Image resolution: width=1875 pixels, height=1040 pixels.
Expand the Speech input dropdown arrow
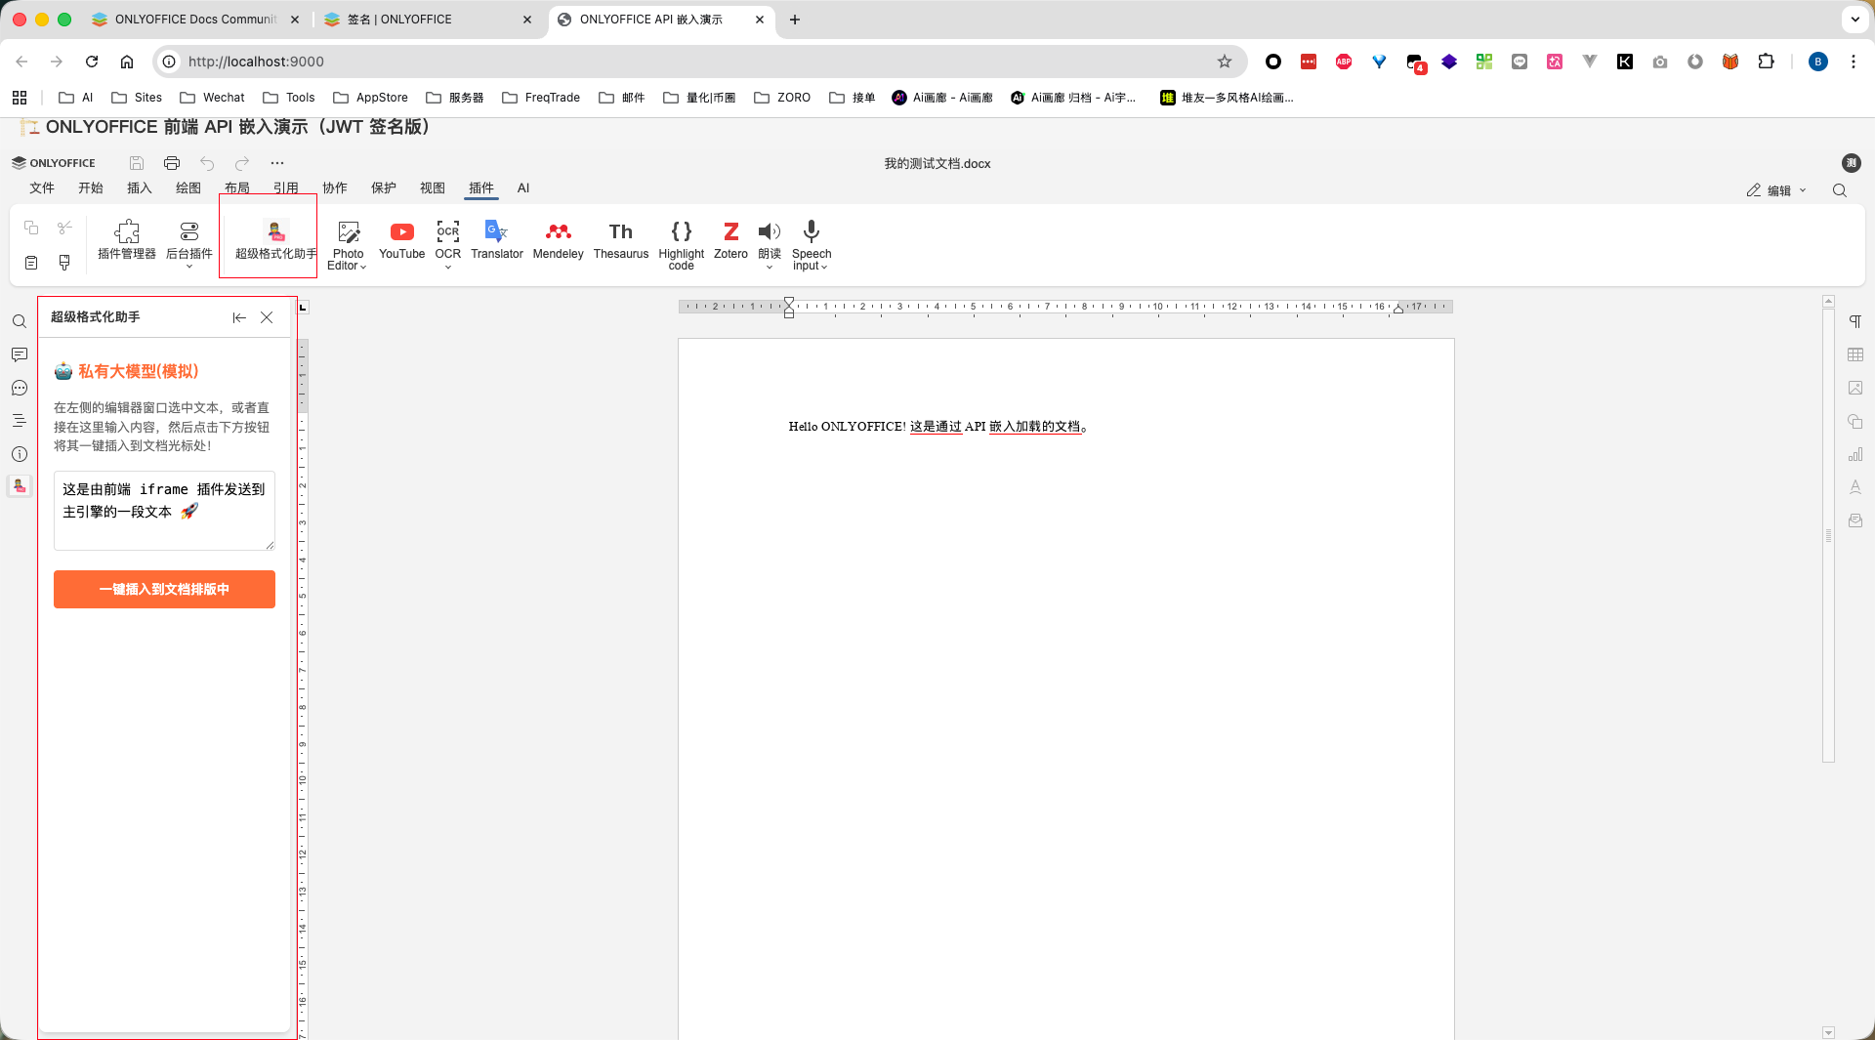pyautogui.click(x=824, y=267)
